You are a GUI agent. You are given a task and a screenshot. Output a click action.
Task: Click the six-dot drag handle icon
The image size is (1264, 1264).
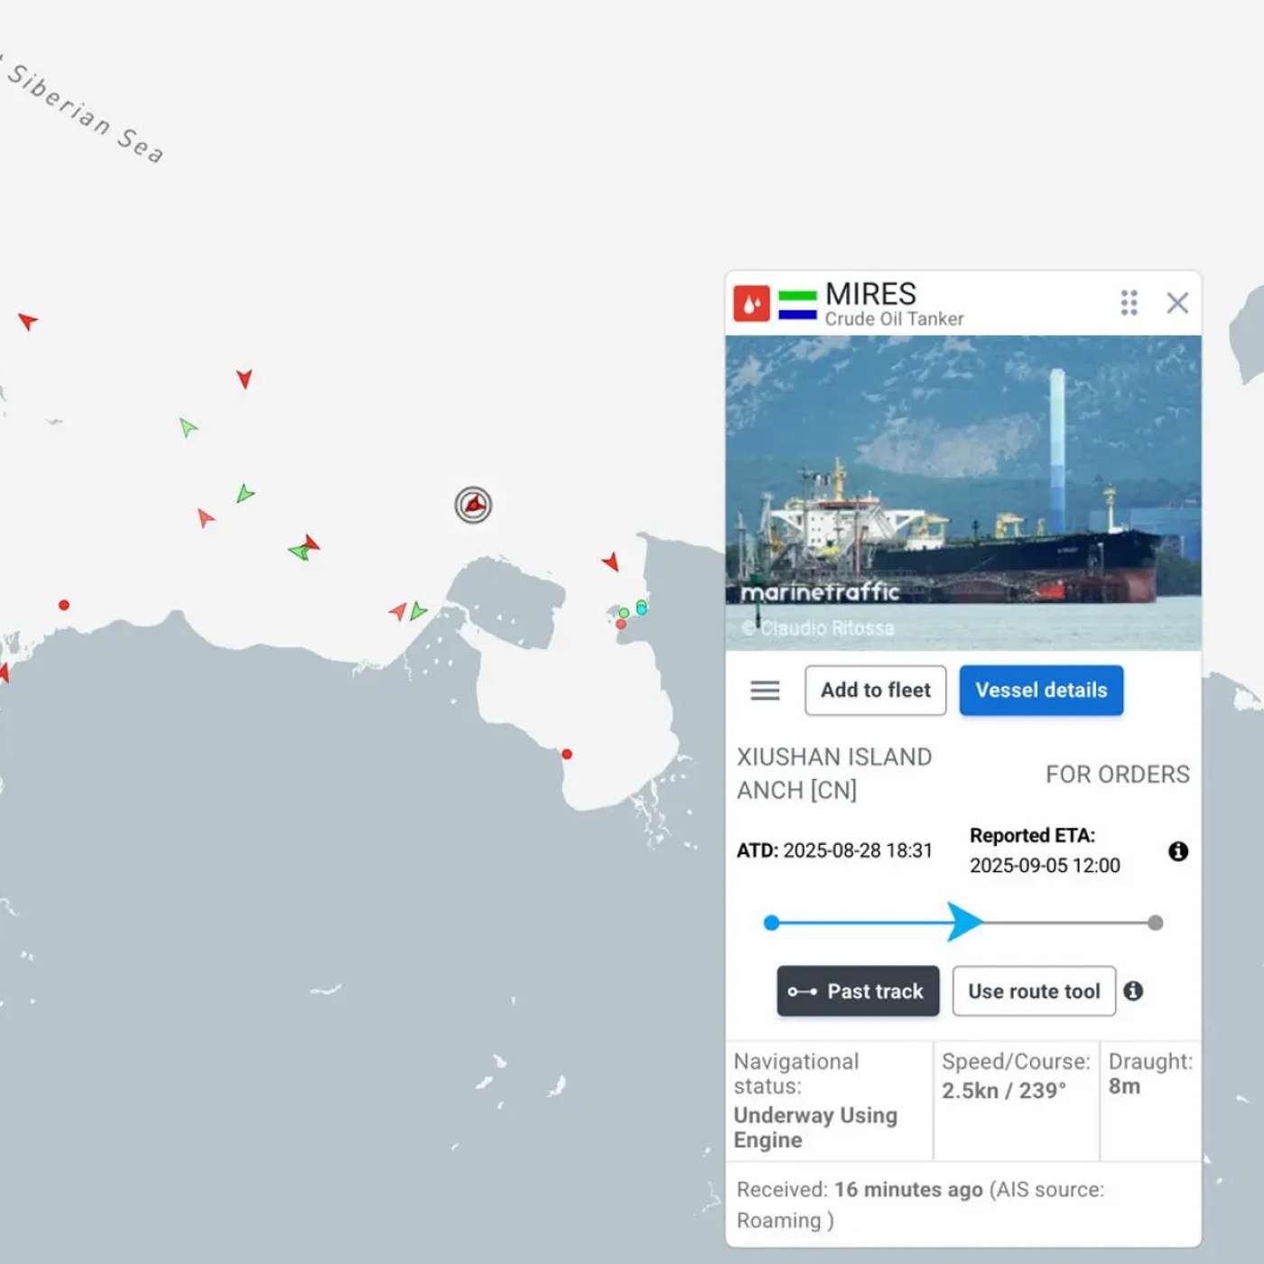1129,302
